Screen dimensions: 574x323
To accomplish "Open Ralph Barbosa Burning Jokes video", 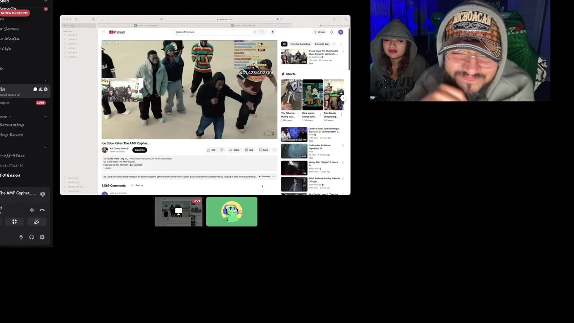I will click(x=294, y=184).
